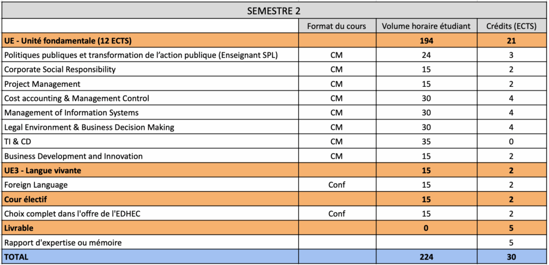Click the 224 total hours cell
This screenshot has width=549, height=265.
[426, 257]
